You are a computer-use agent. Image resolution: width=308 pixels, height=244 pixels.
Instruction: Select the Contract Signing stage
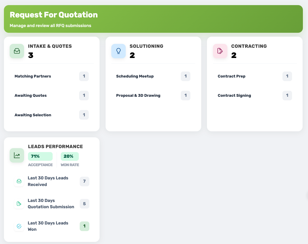point(234,96)
